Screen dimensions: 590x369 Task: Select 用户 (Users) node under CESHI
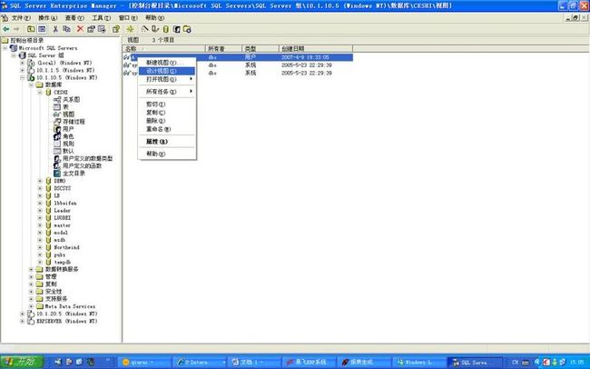pos(68,129)
